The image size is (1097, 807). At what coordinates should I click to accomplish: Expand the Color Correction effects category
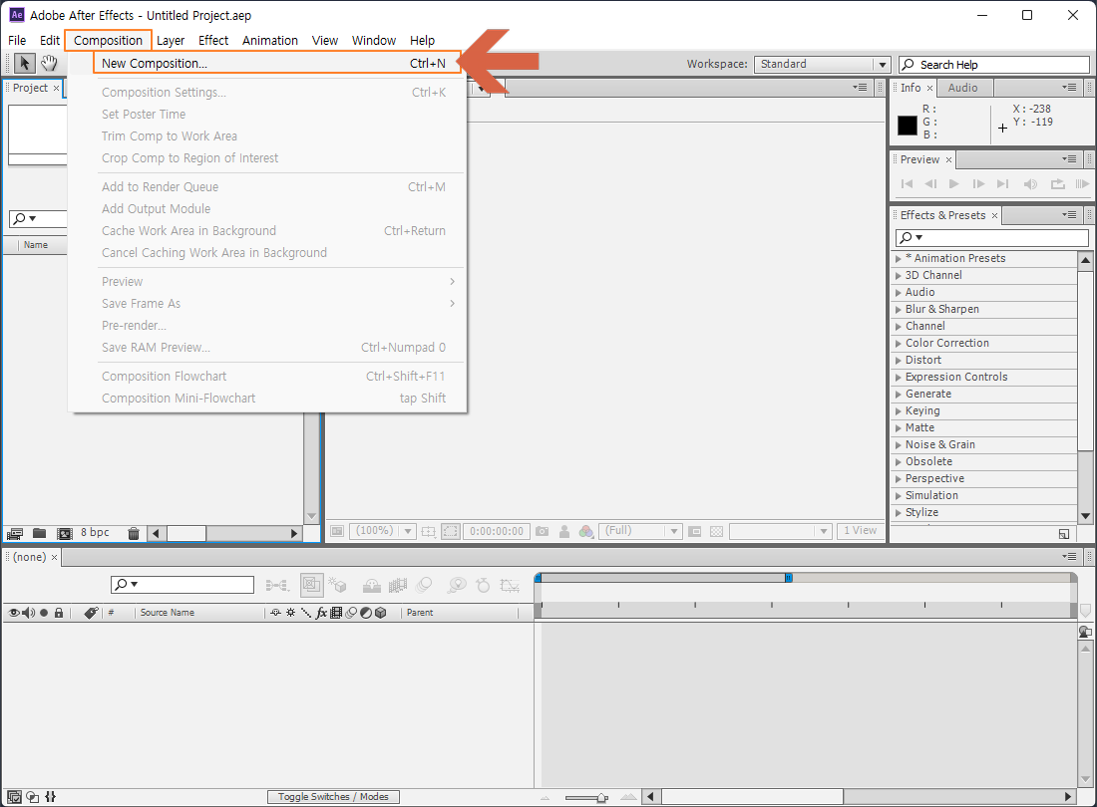point(899,343)
